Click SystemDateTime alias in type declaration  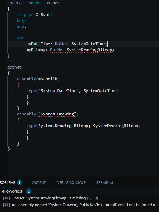[100, 90]
